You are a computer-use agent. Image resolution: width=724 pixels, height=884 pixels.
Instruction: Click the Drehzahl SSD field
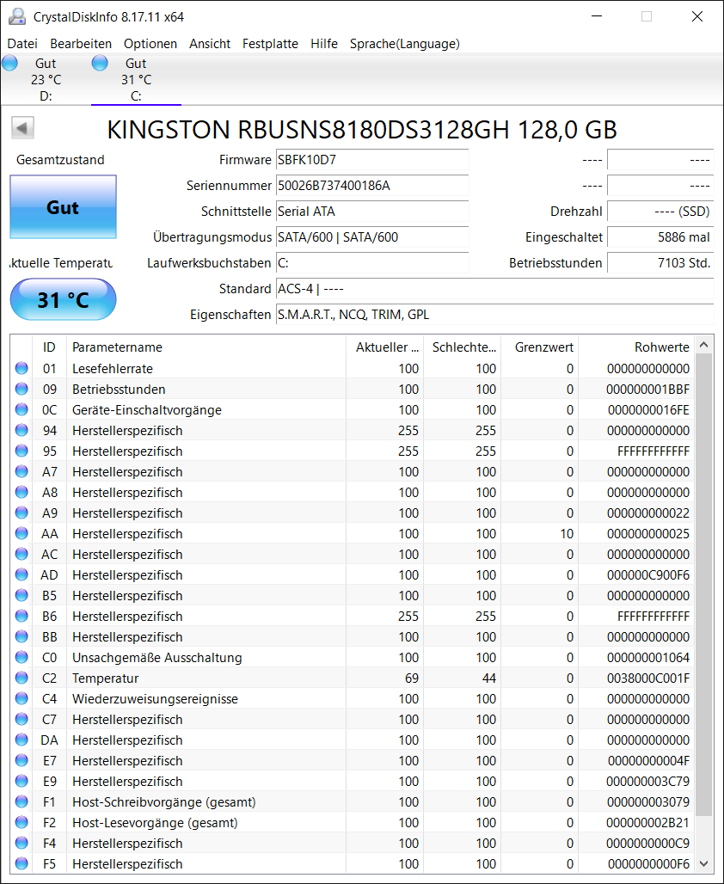(660, 212)
